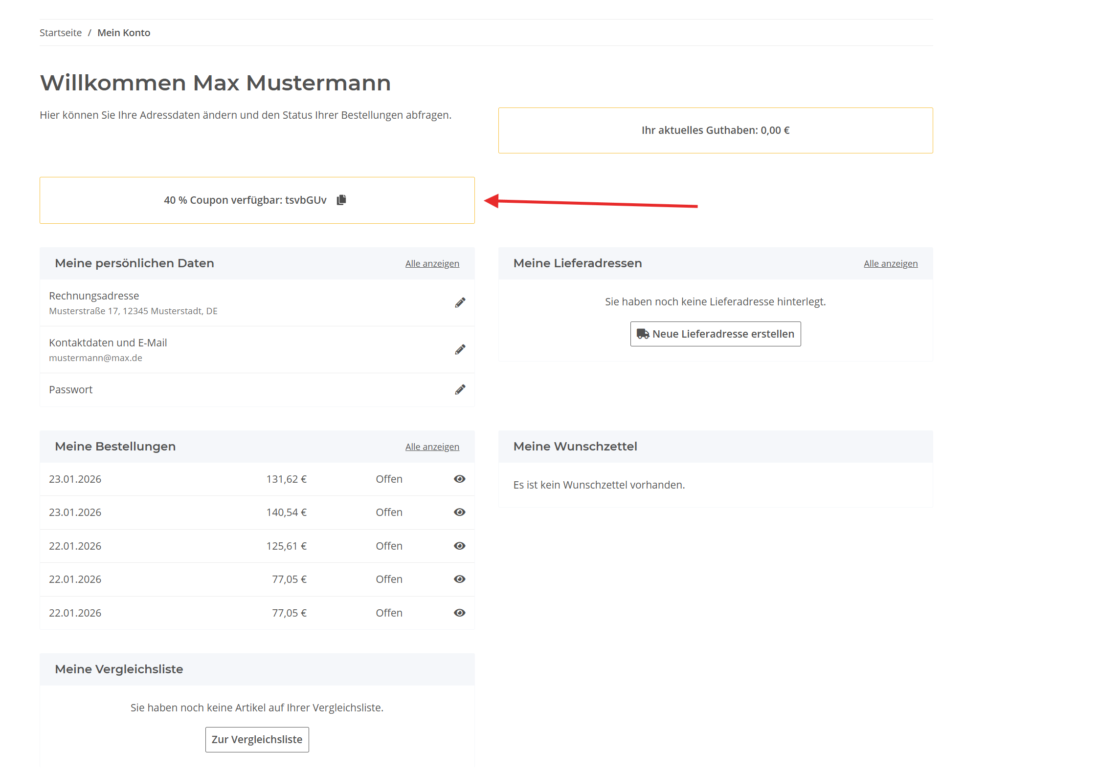This screenshot has height=770, width=1120.
Task: Edit Rechnungsadresse with the pencil icon
Action: pyautogui.click(x=460, y=303)
